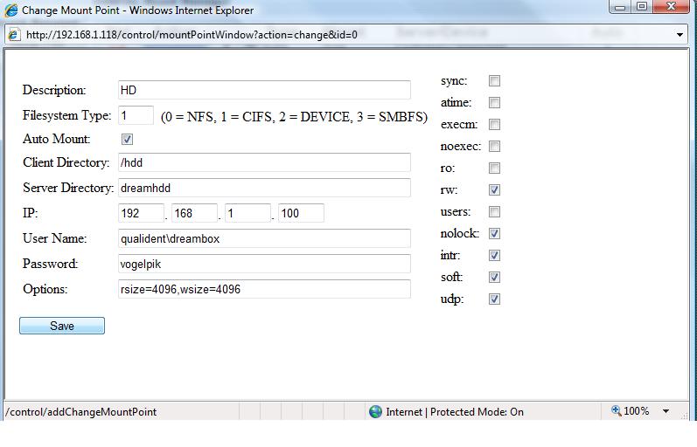Minimize the Change Mount Point window
This screenshot has width=697, height=447.
(x=621, y=7)
